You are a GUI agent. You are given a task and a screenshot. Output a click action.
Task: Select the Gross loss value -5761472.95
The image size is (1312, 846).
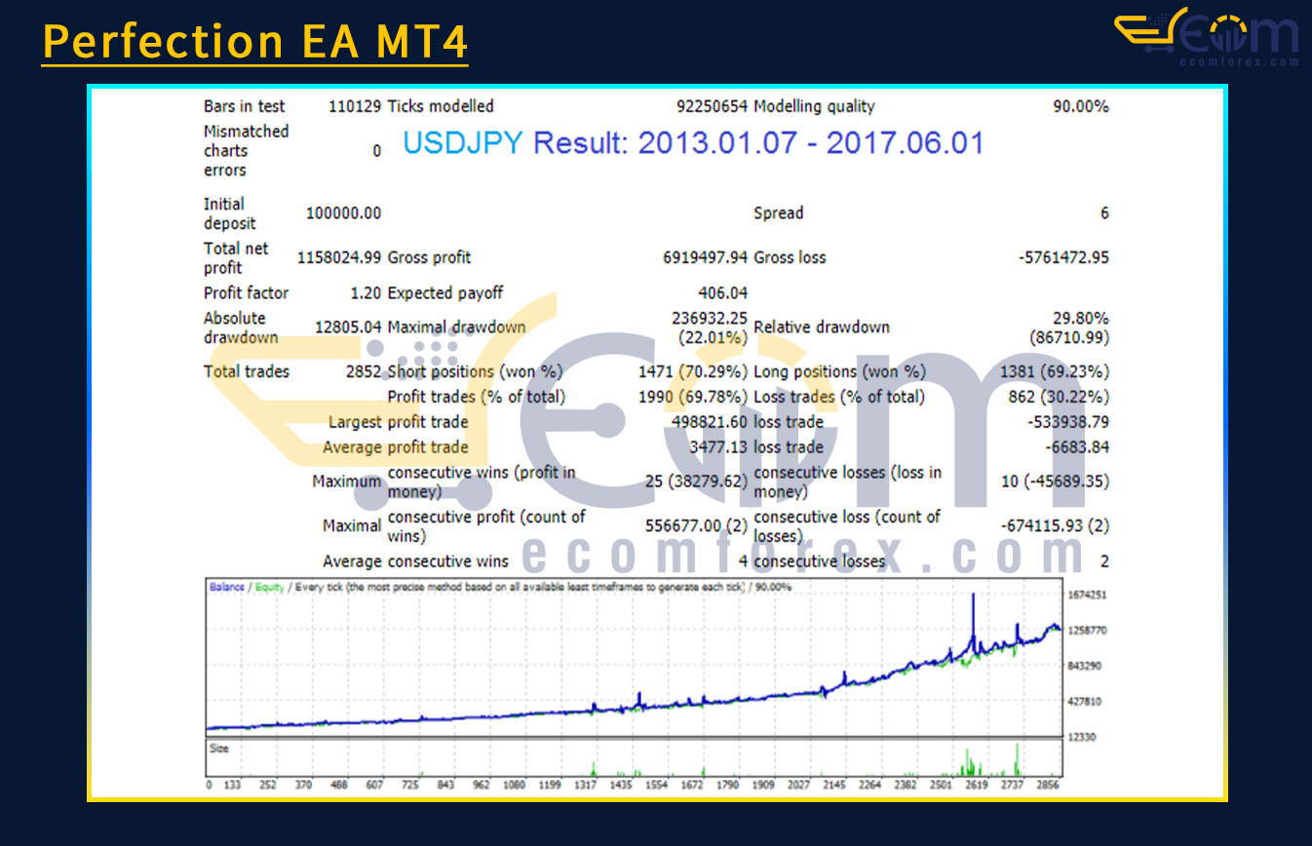1063,258
